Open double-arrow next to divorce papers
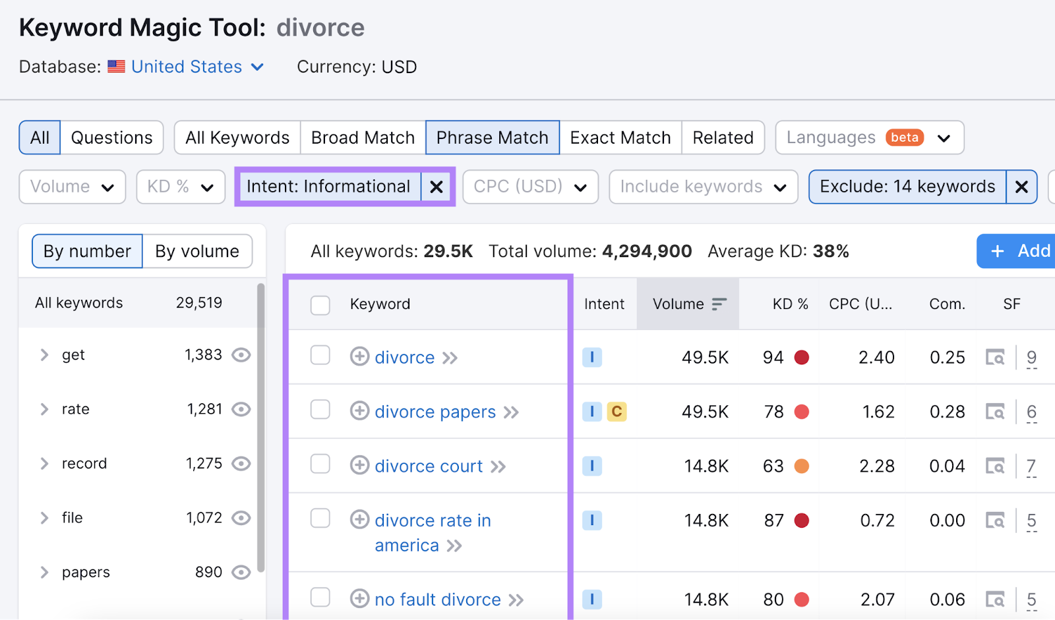This screenshot has width=1055, height=620. pos(511,412)
